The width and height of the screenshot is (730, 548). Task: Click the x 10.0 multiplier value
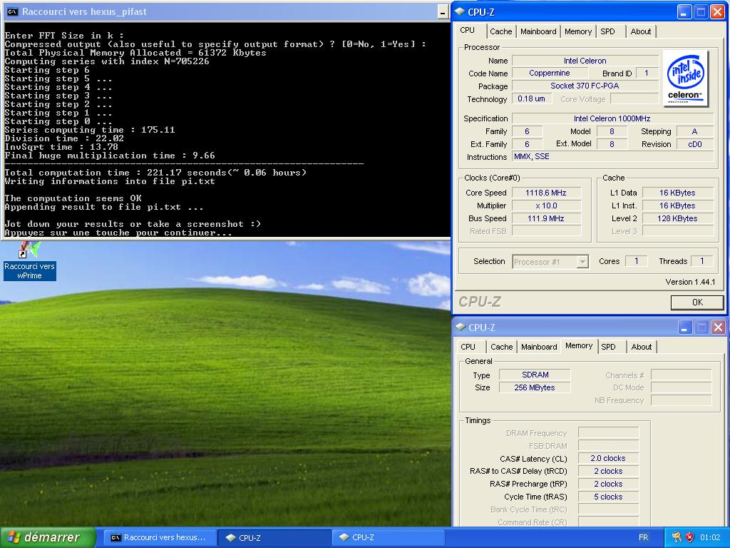point(546,205)
